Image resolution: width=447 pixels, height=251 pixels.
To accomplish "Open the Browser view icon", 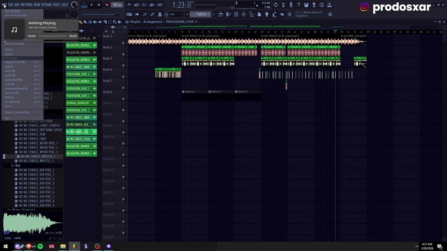I will pos(251,14).
